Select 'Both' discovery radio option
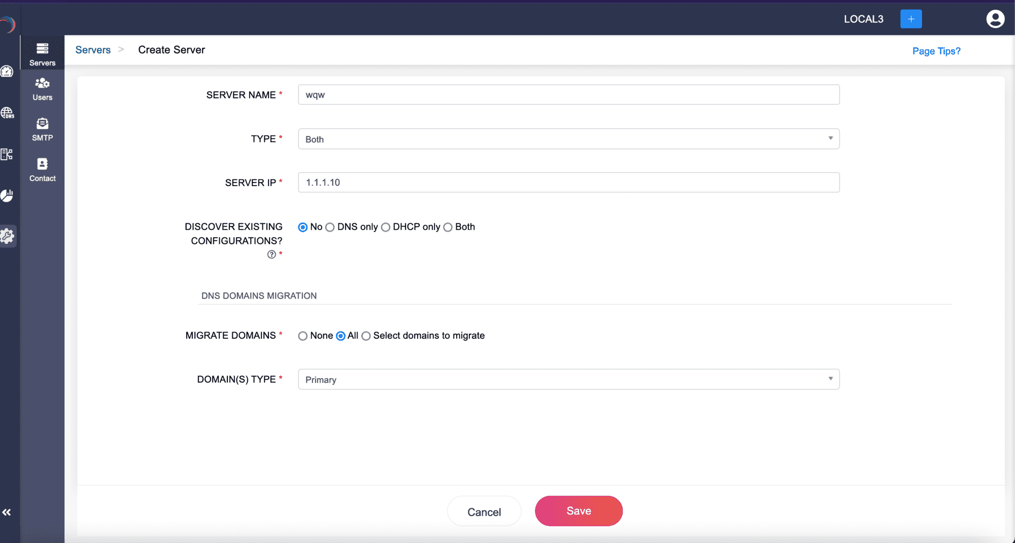Screen dimensions: 1015x543 pos(448,227)
